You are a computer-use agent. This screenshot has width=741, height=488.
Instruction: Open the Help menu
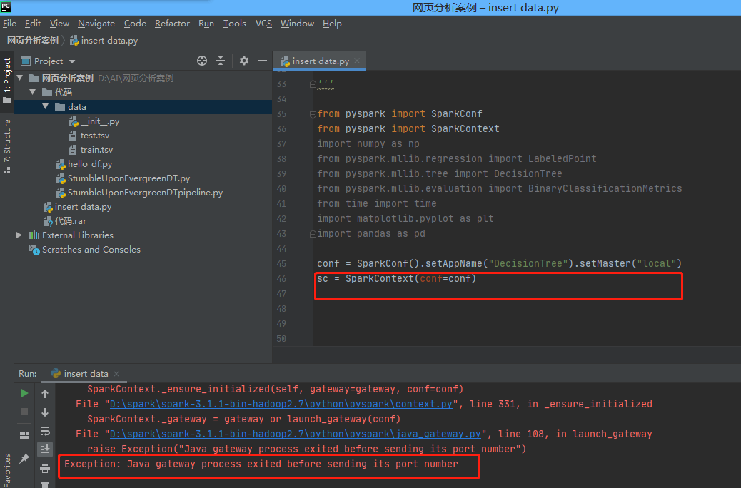[332, 23]
